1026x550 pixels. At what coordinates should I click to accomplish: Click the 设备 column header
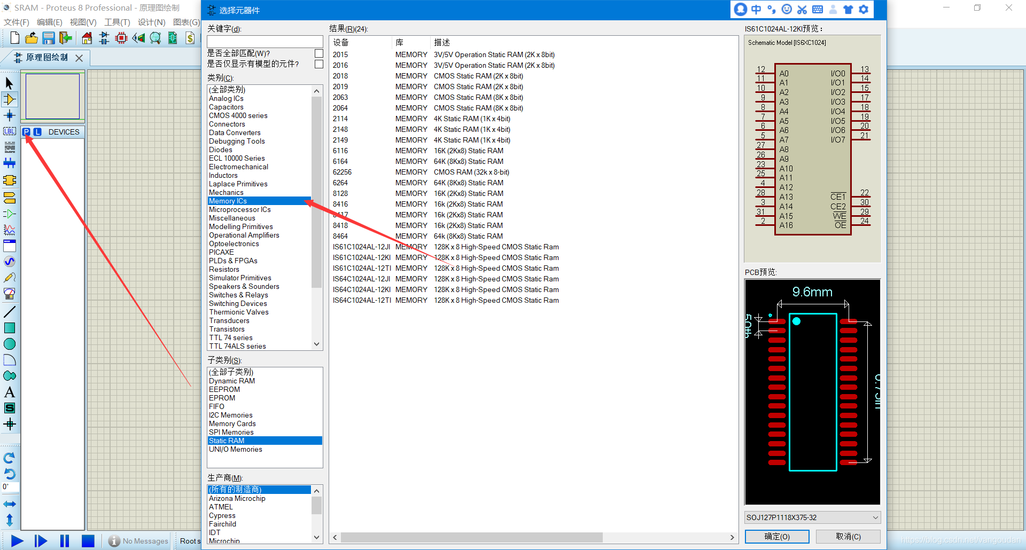point(361,42)
